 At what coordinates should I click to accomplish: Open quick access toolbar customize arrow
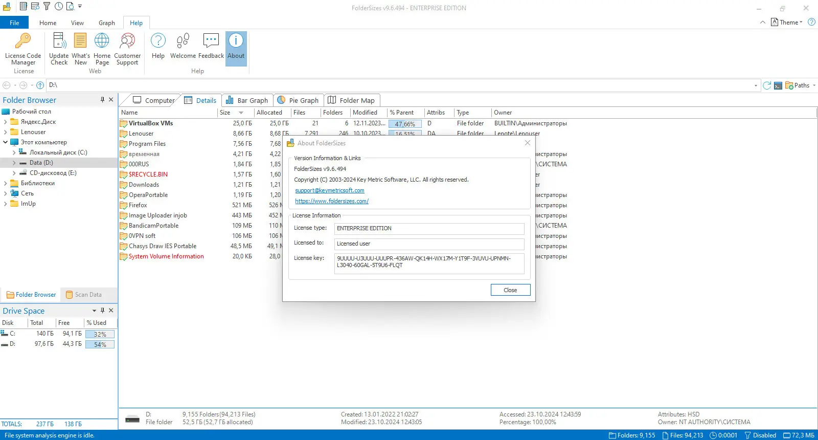click(80, 7)
